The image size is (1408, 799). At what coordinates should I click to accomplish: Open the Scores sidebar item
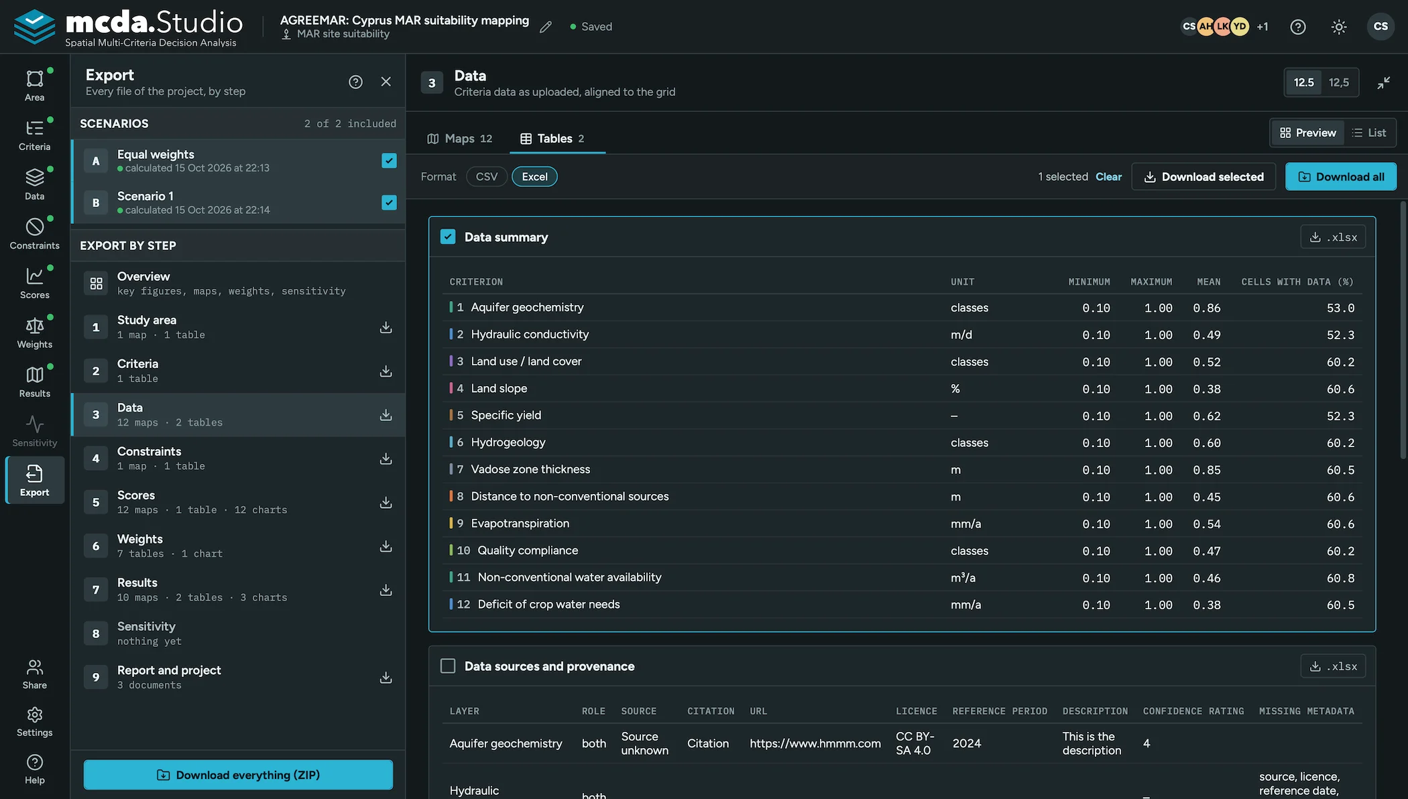click(34, 283)
